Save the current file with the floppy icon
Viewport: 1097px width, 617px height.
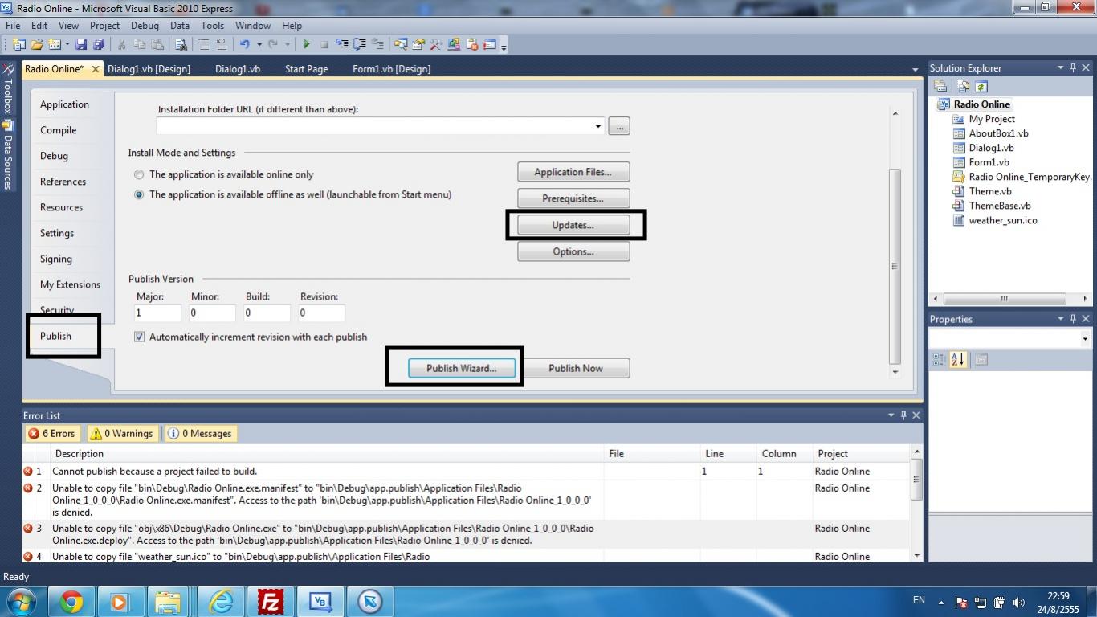pos(81,44)
